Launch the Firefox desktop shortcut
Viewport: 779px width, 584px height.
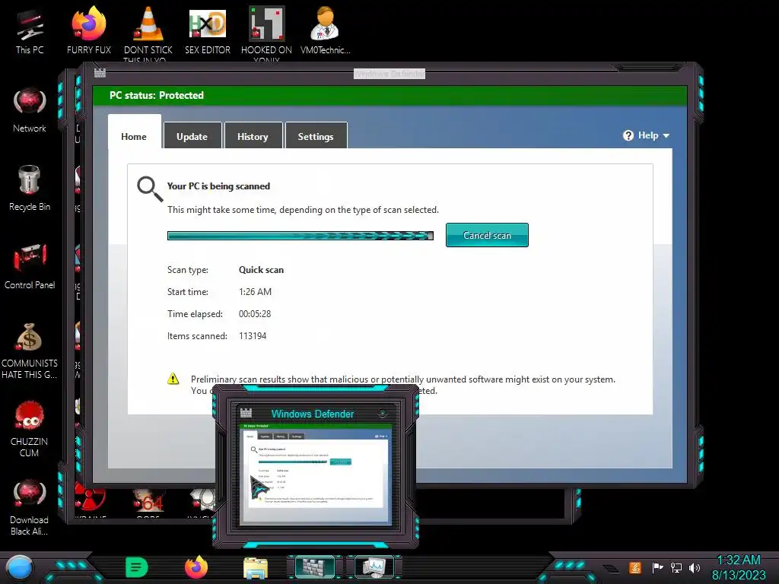coord(89,31)
